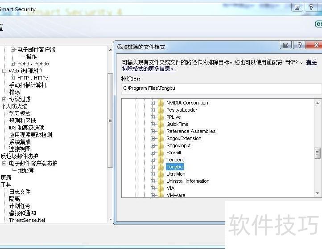This screenshot has height=249, width=322.
Task: Open ThreatSense.Net settings item
Action: click(27, 220)
